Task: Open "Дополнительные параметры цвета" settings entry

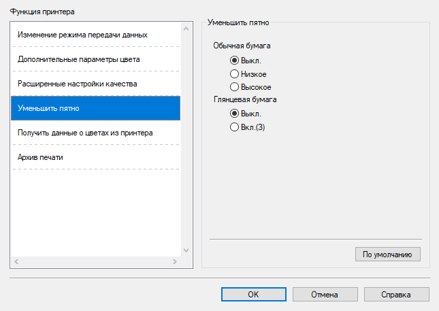Action: pyautogui.click(x=79, y=59)
